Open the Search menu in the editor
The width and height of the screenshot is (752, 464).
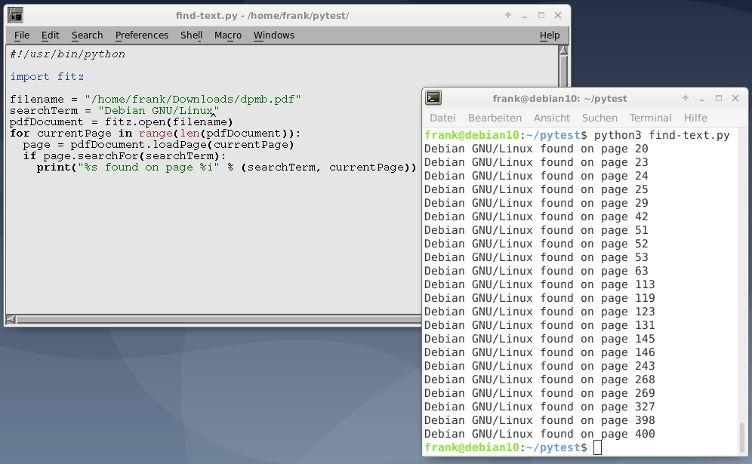pyautogui.click(x=87, y=35)
